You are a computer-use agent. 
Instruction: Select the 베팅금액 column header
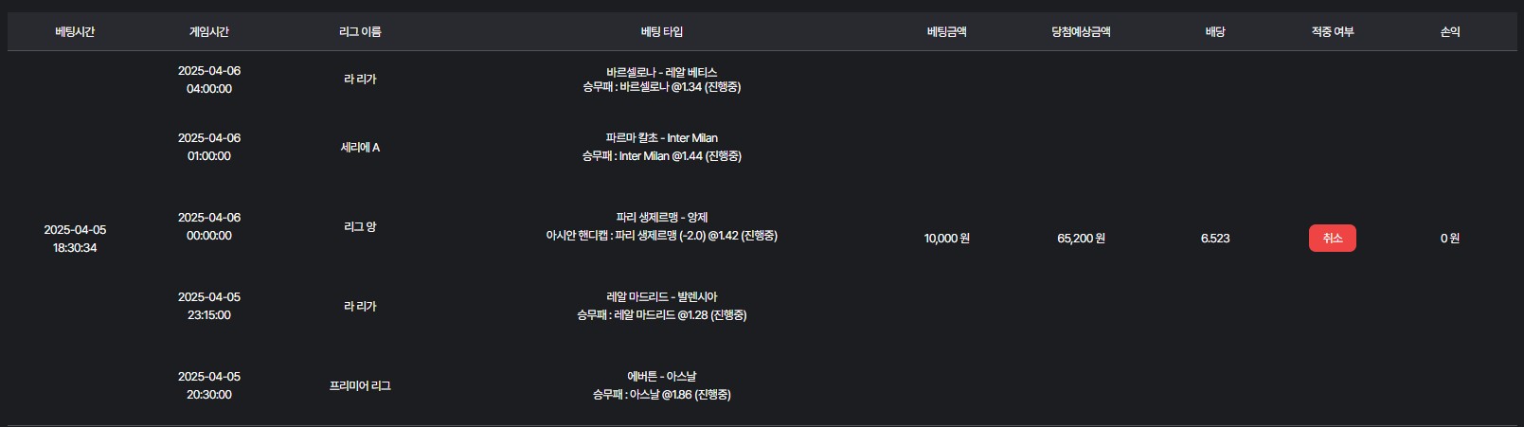(x=946, y=32)
